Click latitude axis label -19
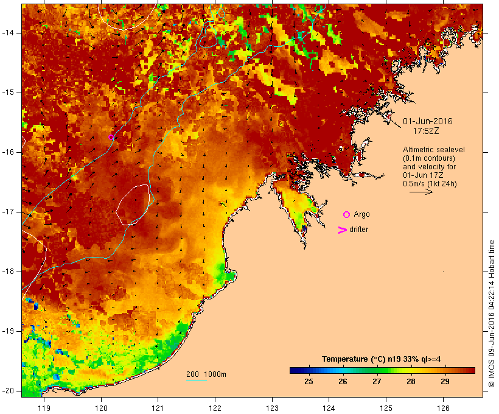499x414 pixels. [8, 331]
